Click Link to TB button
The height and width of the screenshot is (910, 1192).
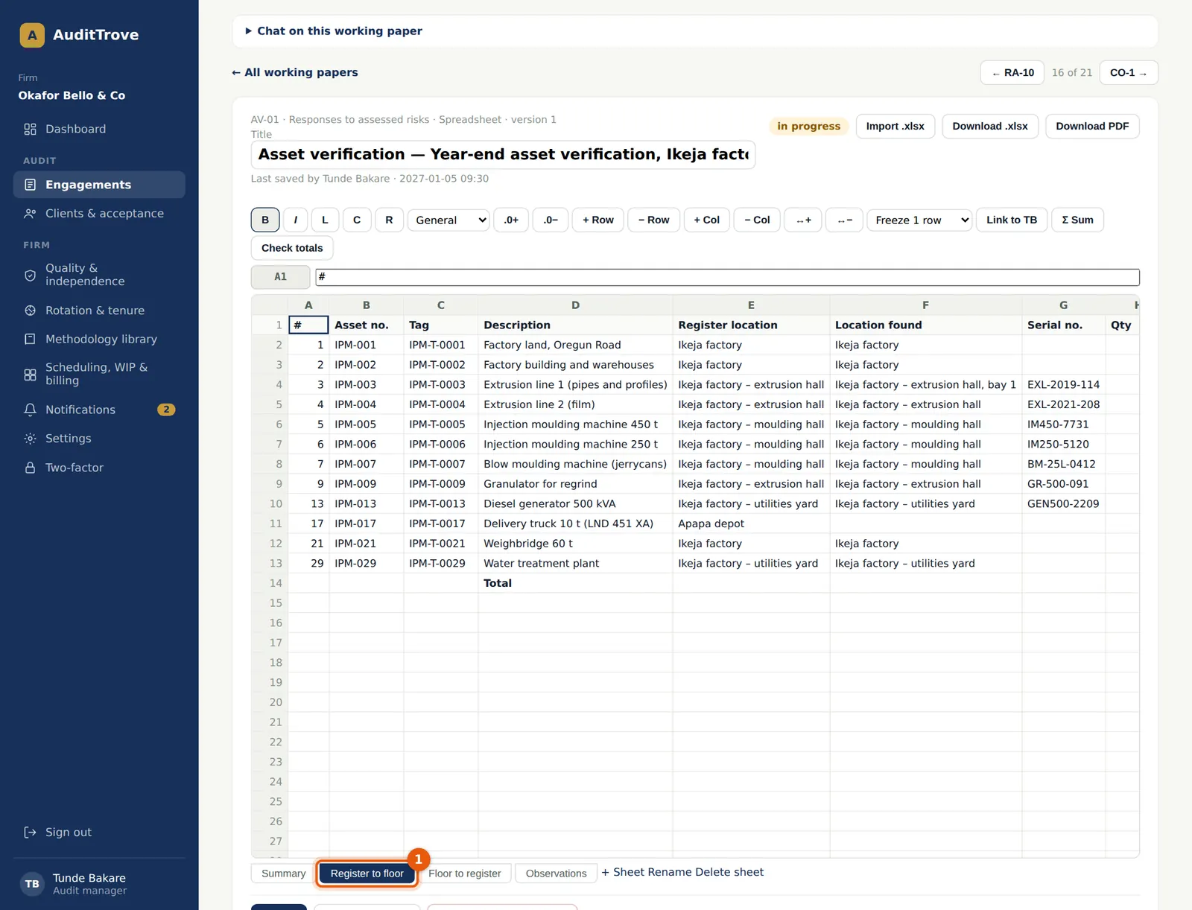tap(1012, 220)
